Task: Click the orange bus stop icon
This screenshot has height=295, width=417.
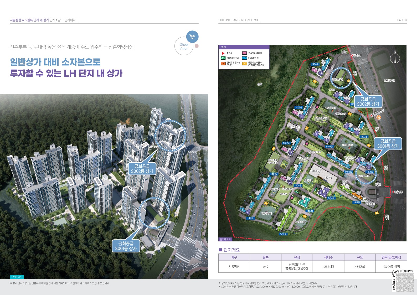Action: [x=379, y=117]
